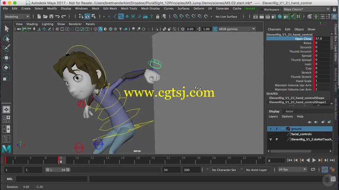
Task: Go to start of playback range
Action: (289, 160)
